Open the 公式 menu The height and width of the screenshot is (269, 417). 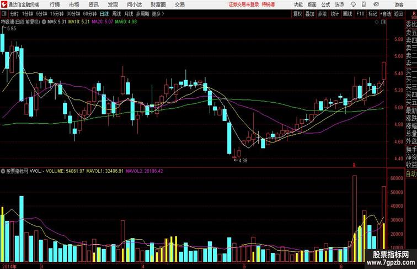(325, 4)
